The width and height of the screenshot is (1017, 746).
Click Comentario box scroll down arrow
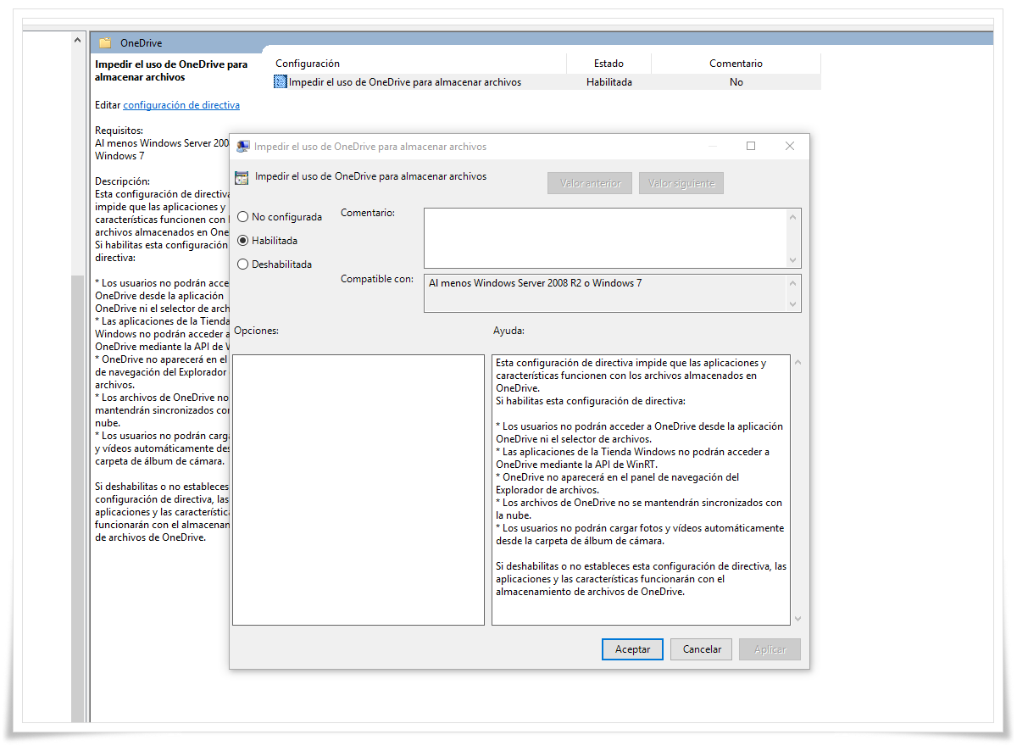click(793, 260)
